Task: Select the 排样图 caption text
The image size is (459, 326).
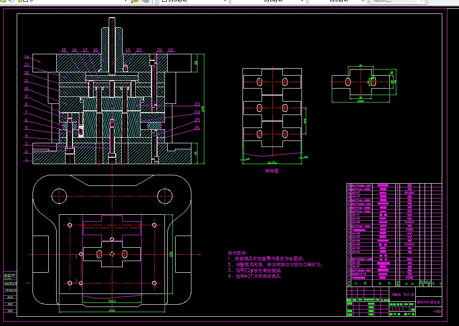Action: 272,171
